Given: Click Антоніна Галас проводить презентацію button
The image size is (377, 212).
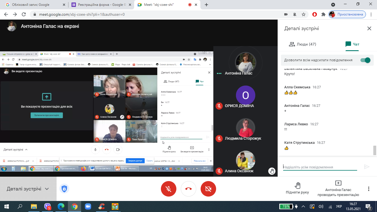Looking at the screenshot, I should coord(338,189).
